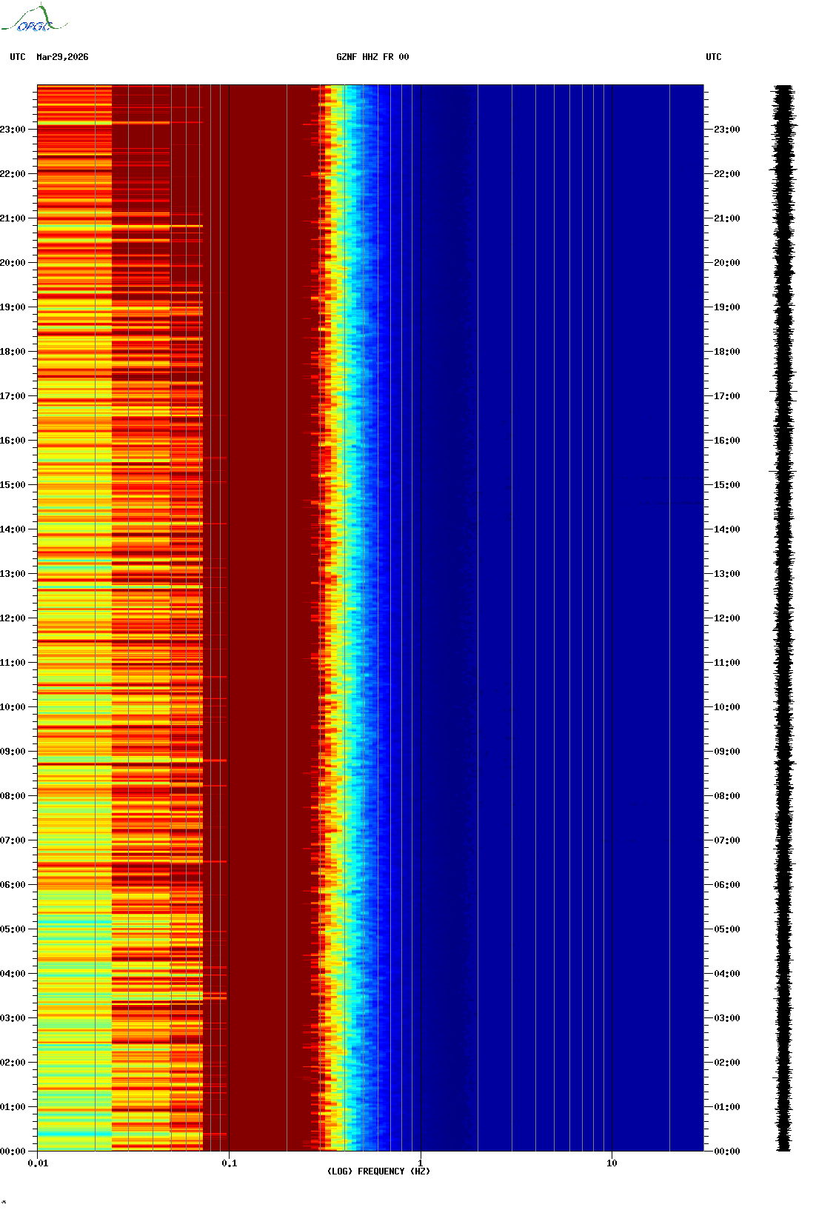Click the '1' frequency axis label
This screenshot has width=816, height=1210.
pyautogui.click(x=421, y=1163)
